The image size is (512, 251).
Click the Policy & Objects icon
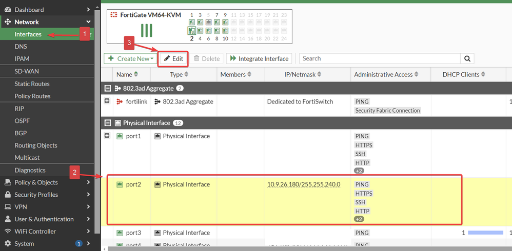point(8,182)
